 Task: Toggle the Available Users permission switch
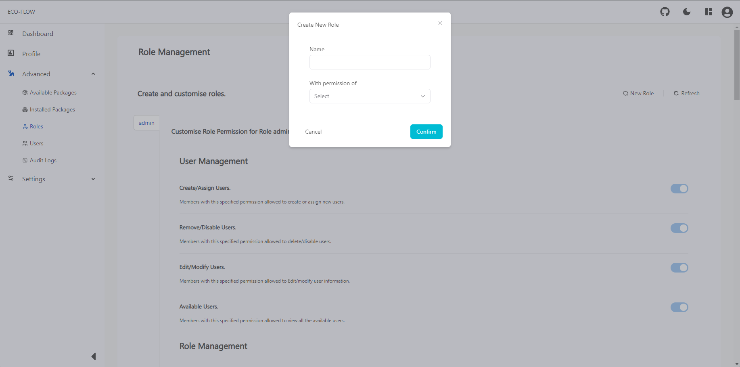point(679,307)
